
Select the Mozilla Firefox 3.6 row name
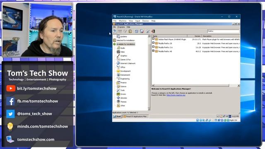(x=166, y=48)
